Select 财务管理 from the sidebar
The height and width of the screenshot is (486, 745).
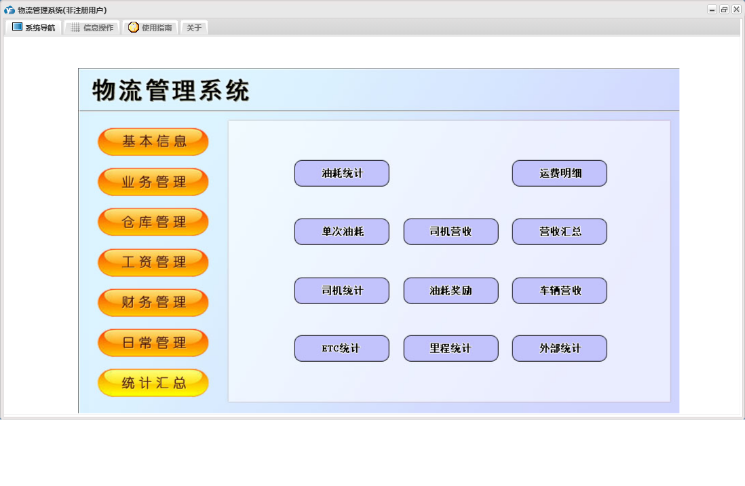[x=153, y=303]
